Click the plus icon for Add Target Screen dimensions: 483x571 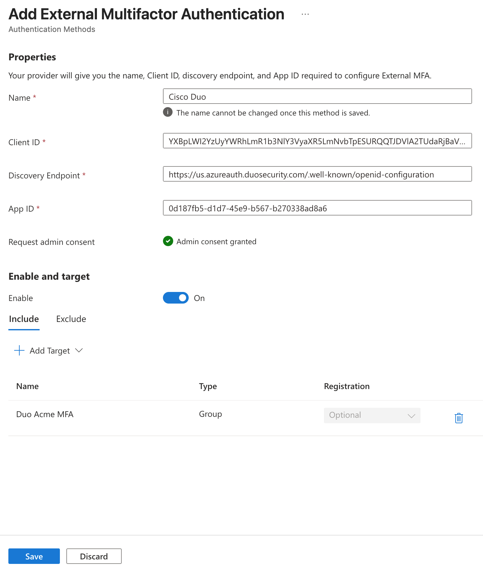[x=19, y=350]
